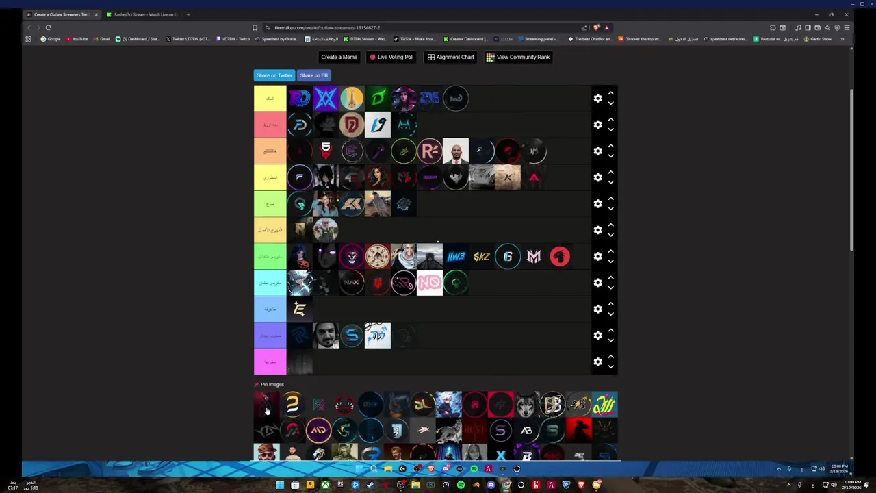The width and height of the screenshot is (876, 493).
Task: Reload the tiermaker page
Action: 49,27
